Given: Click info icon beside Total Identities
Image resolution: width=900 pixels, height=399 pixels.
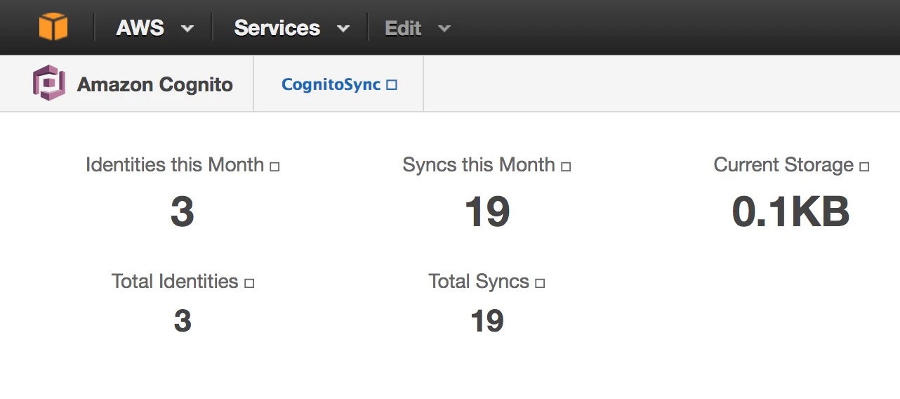Looking at the screenshot, I should tap(249, 284).
